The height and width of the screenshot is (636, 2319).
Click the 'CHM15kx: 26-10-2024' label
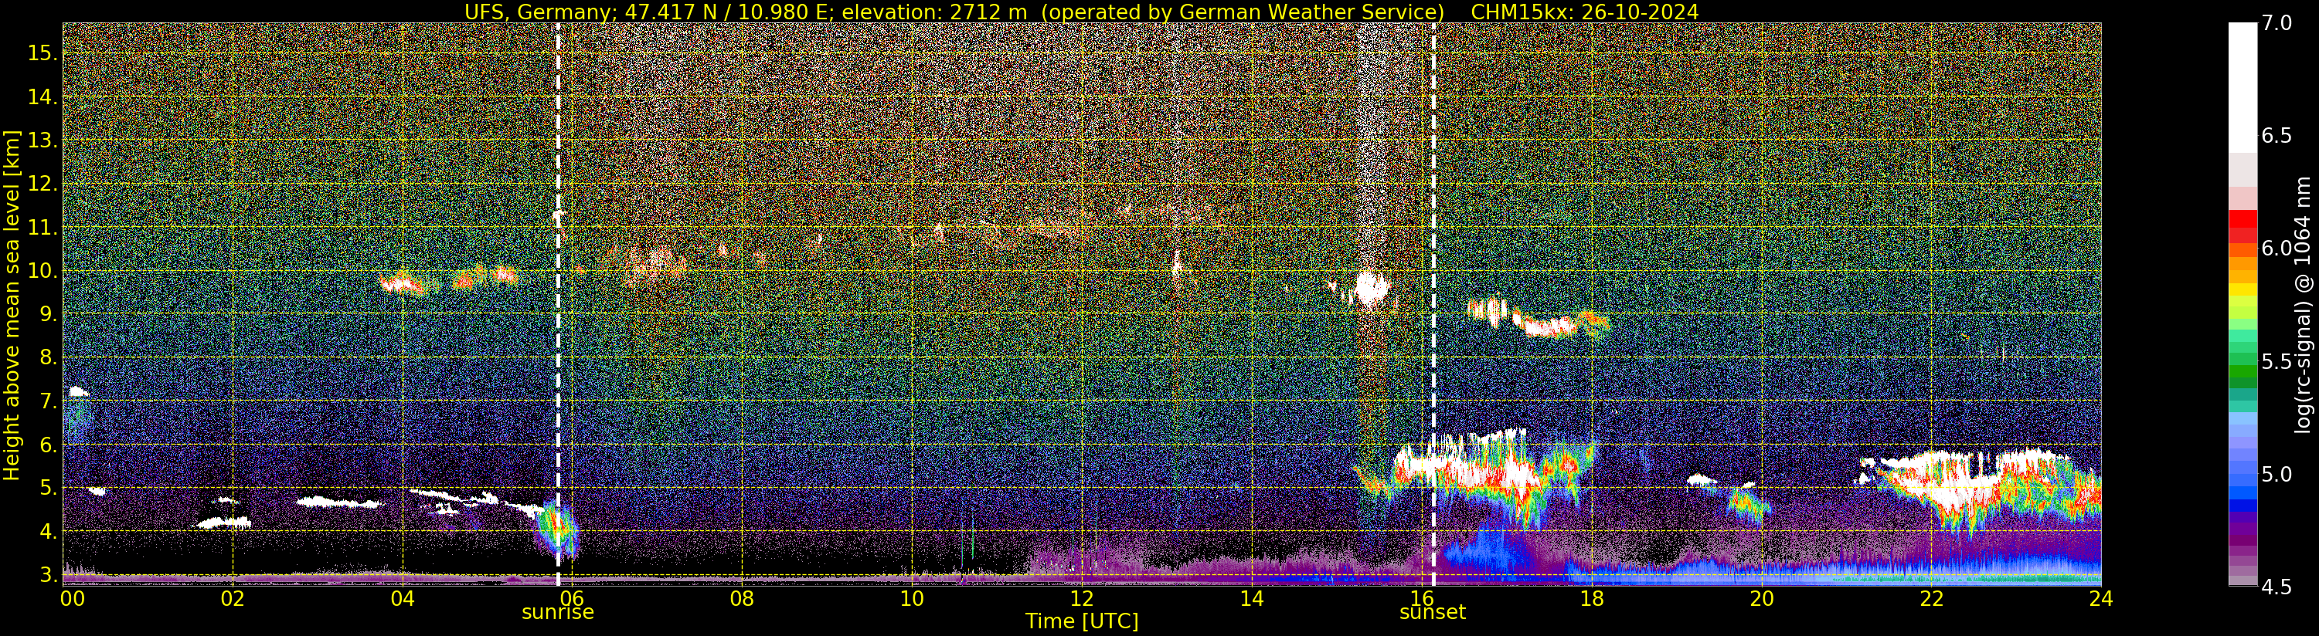pyautogui.click(x=1584, y=12)
